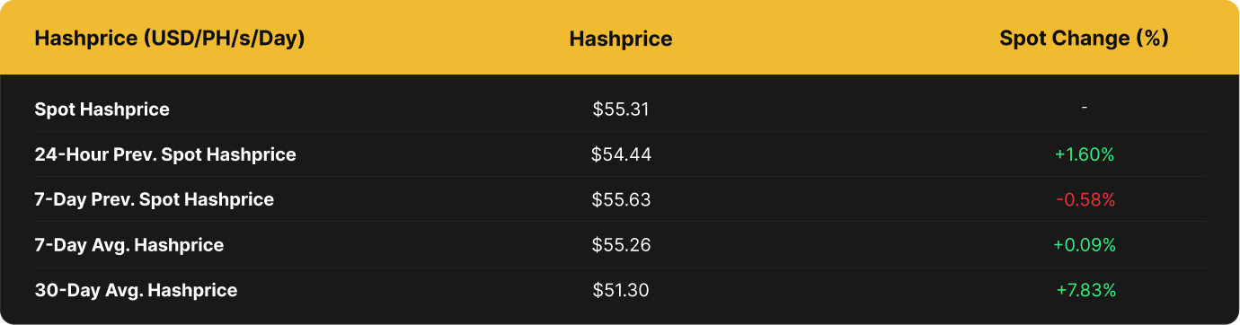Click the $51.30 hashprice value
1240x325 pixels.
pos(620,290)
